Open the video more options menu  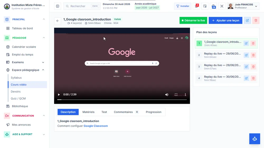(185, 95)
